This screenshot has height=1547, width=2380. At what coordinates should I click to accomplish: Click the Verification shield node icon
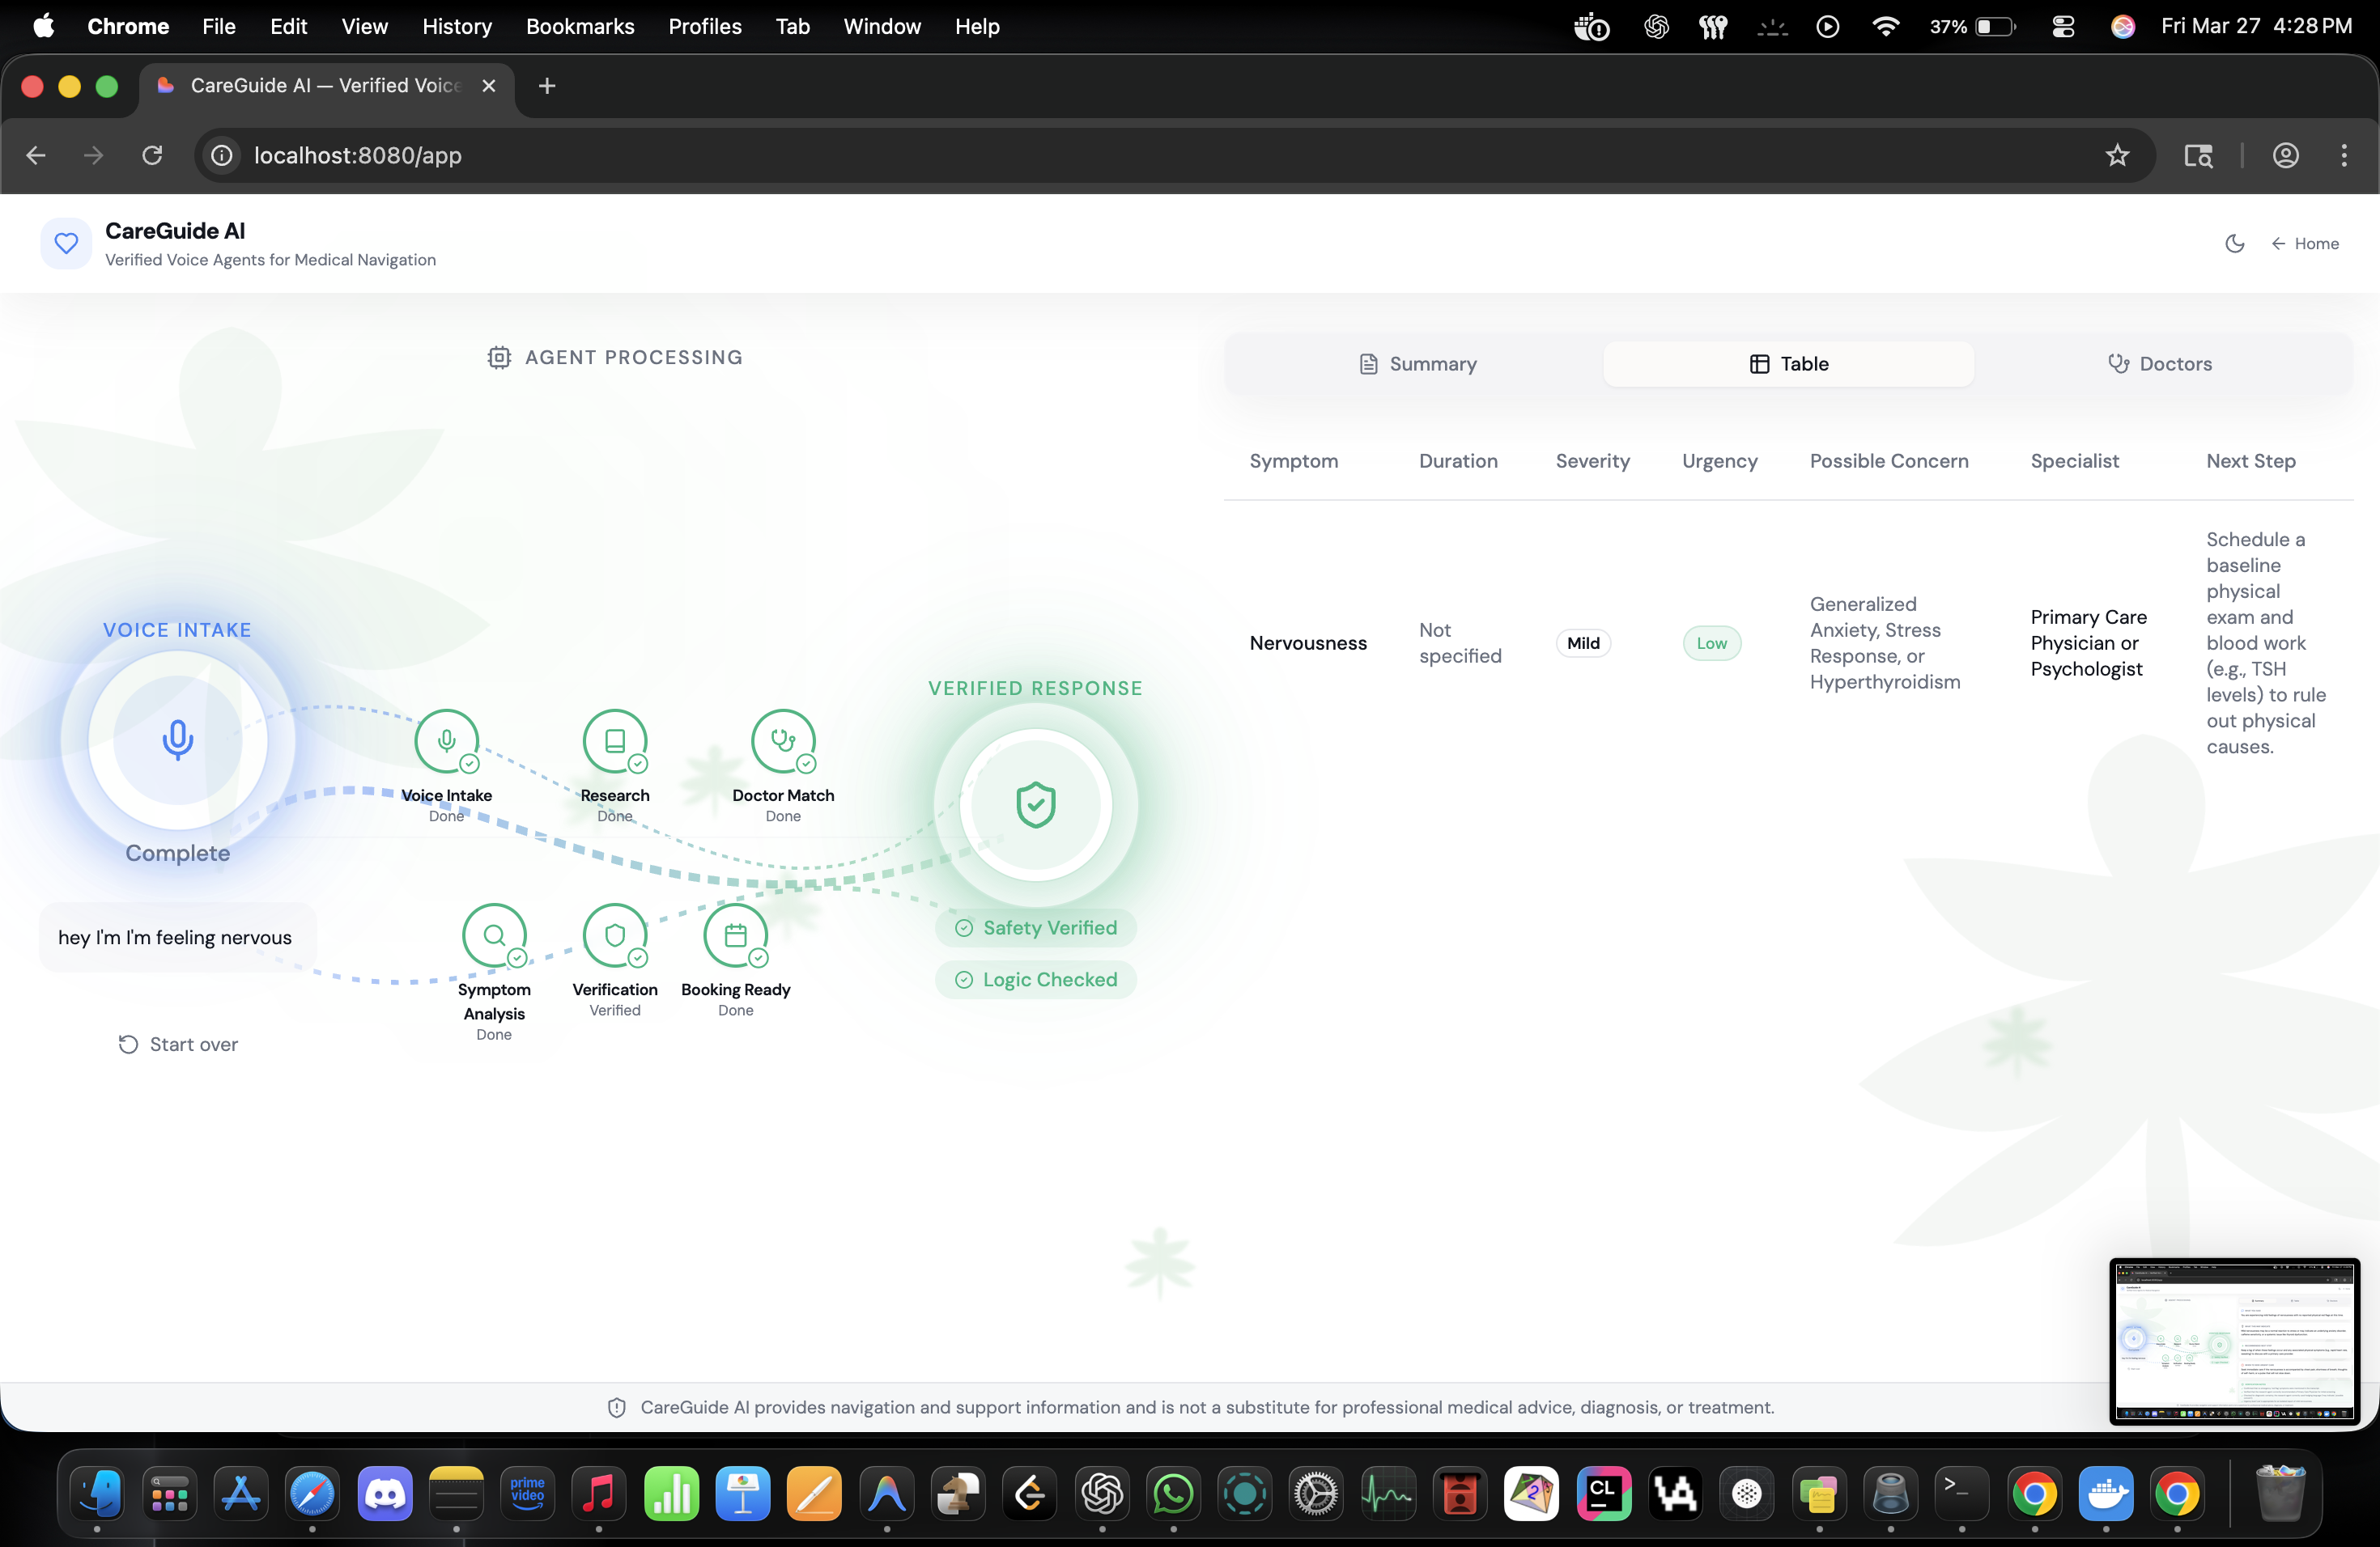coord(615,935)
